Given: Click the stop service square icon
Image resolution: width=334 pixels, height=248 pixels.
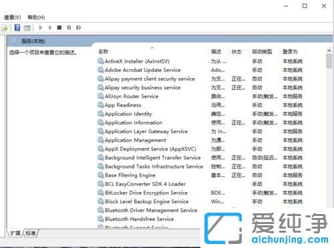Looking at the screenshot, I should click(59, 27).
